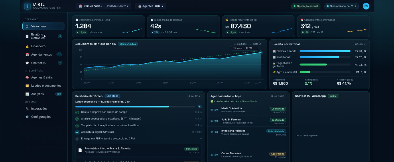Click the IA-GEL hexagon logo
Screen dimensions: 394x162
(x=27, y=6)
